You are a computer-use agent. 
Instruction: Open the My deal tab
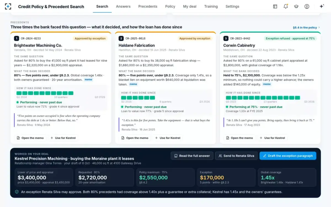[x=190, y=6]
